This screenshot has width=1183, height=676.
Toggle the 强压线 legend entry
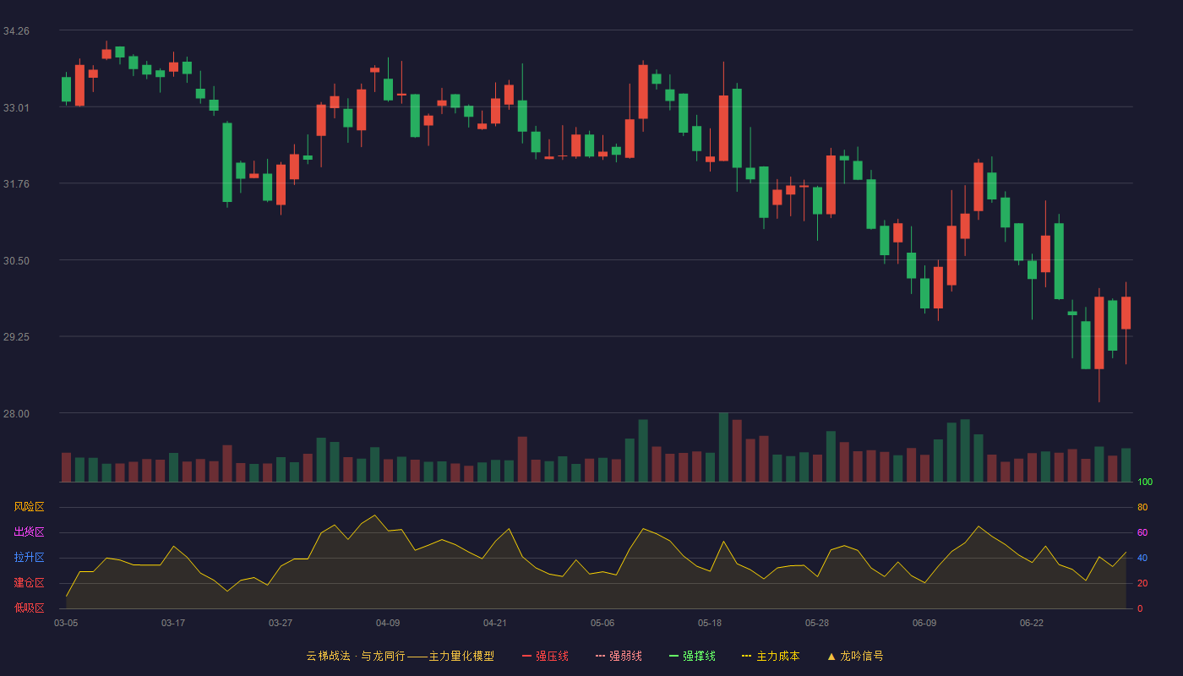(x=545, y=656)
